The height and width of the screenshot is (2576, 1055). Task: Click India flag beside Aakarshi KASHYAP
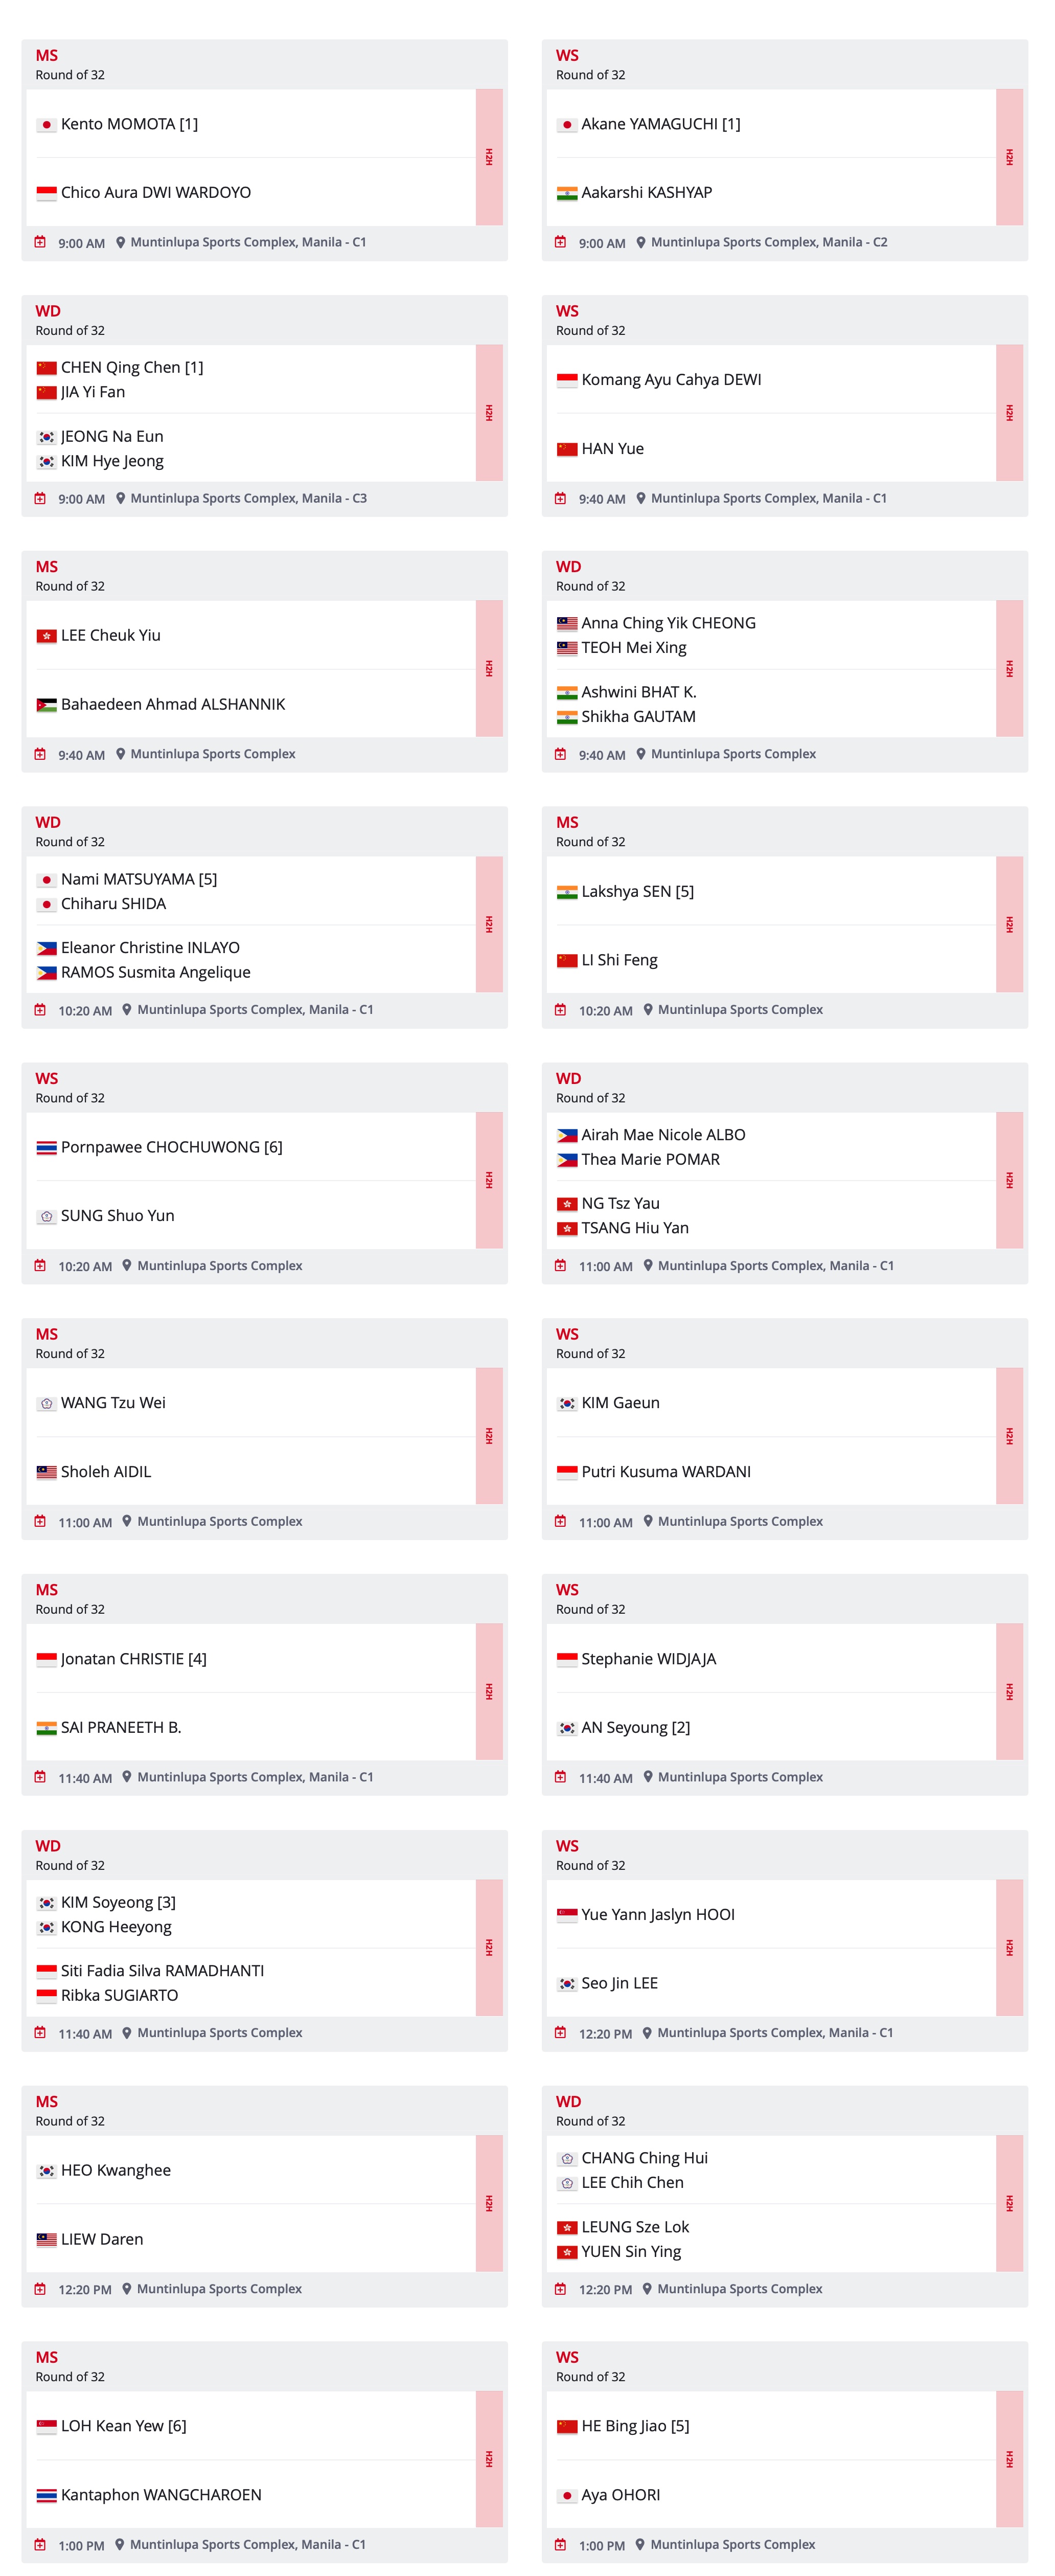click(567, 193)
